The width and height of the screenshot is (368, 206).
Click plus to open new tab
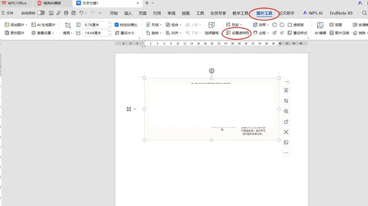click(147, 3)
